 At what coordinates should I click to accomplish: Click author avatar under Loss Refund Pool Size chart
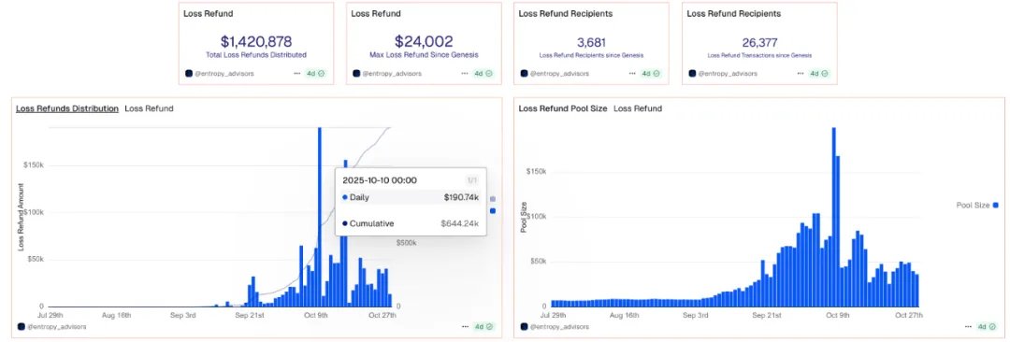pyautogui.click(x=525, y=326)
